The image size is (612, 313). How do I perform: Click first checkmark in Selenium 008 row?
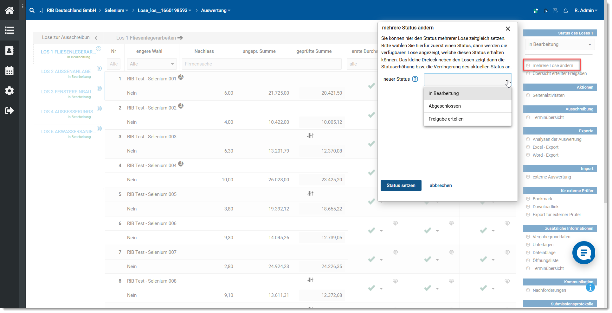coord(371,288)
